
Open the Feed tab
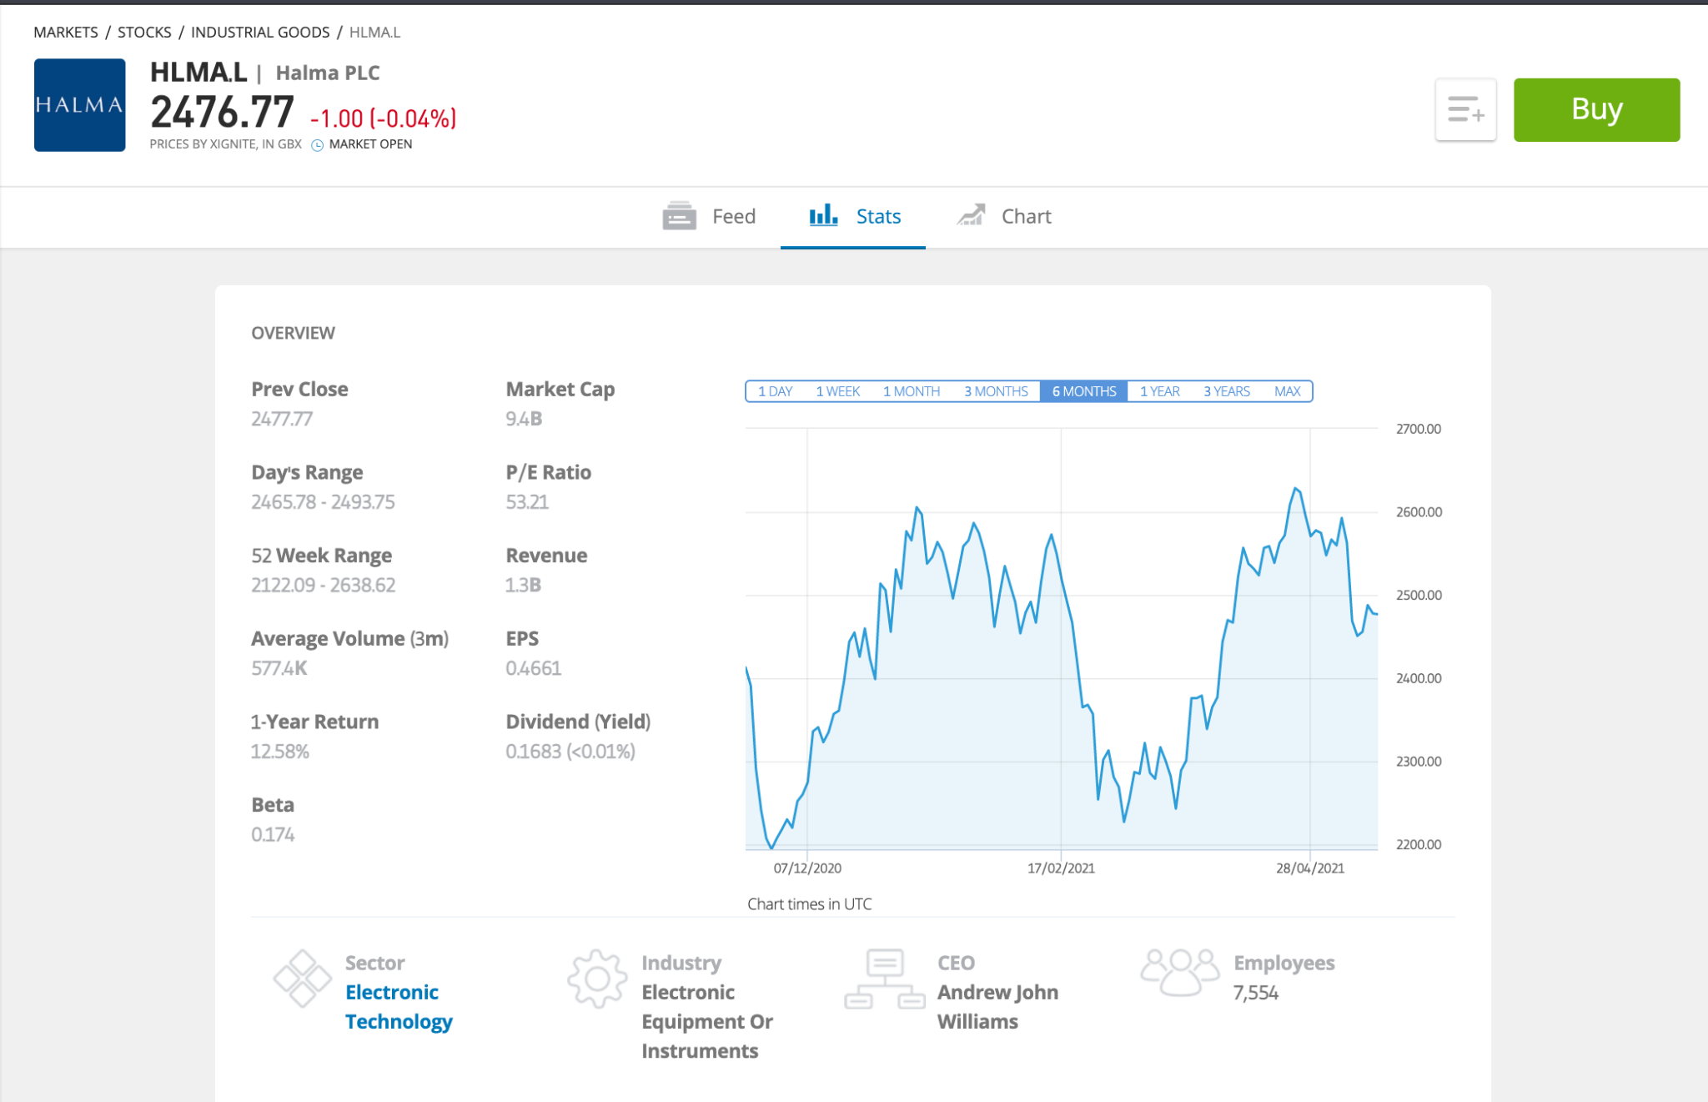tap(709, 217)
